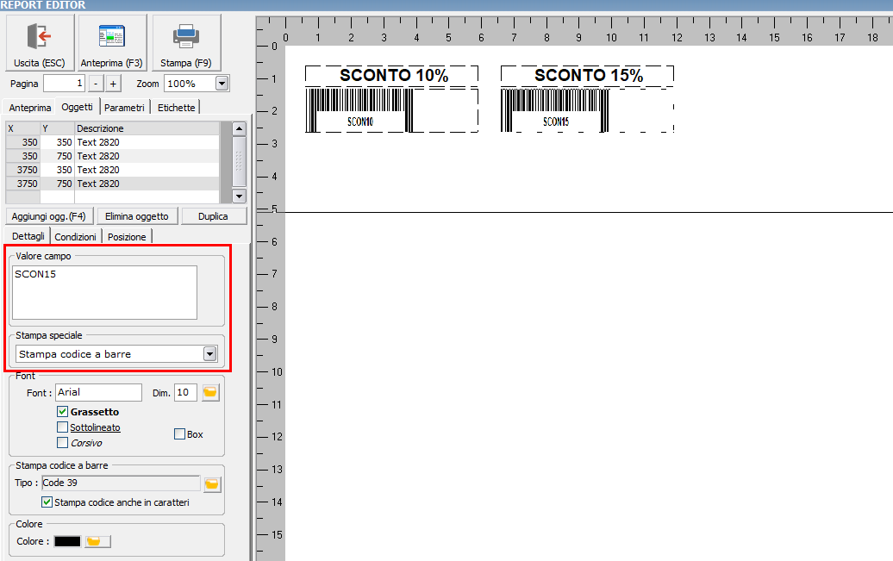
Task: Click the Duplica button
Action: pos(214,216)
